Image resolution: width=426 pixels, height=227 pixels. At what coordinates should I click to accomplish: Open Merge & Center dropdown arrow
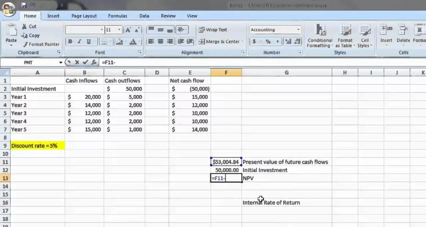click(242, 42)
